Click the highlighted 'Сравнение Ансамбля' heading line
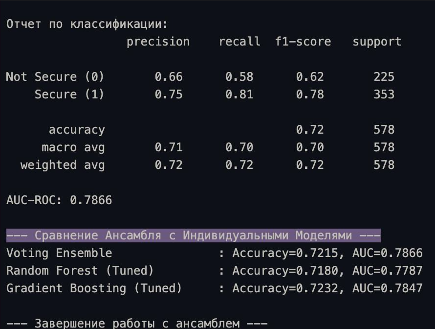 pyautogui.click(x=193, y=235)
